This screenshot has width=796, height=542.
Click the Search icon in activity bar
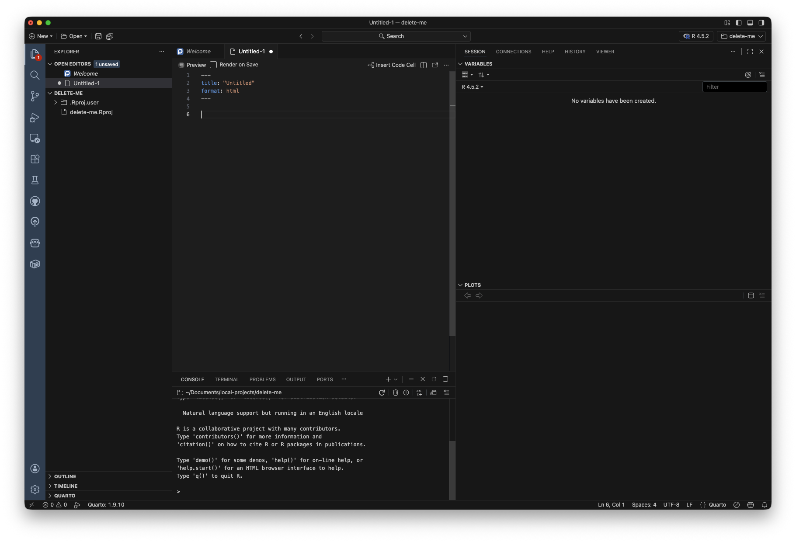pos(35,75)
